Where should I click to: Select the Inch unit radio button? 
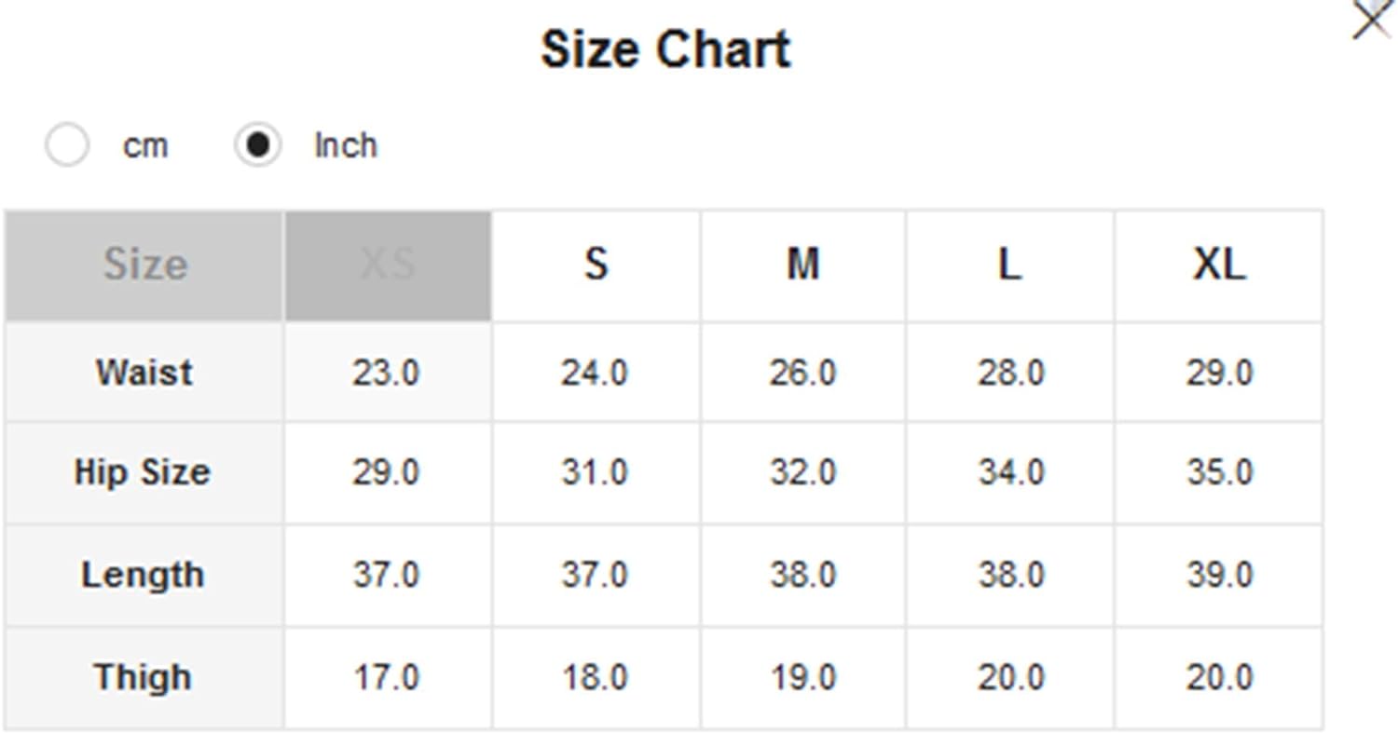(x=257, y=145)
